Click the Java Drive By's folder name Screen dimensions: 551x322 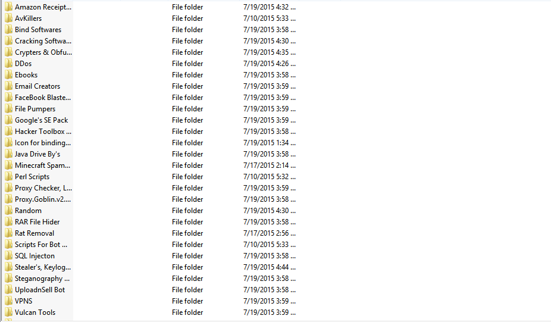(x=37, y=154)
